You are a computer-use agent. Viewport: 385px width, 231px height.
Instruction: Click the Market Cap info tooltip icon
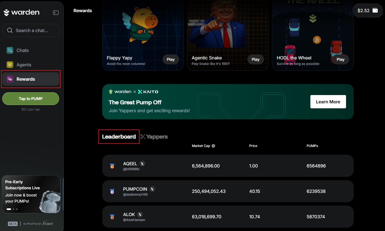tap(213, 146)
